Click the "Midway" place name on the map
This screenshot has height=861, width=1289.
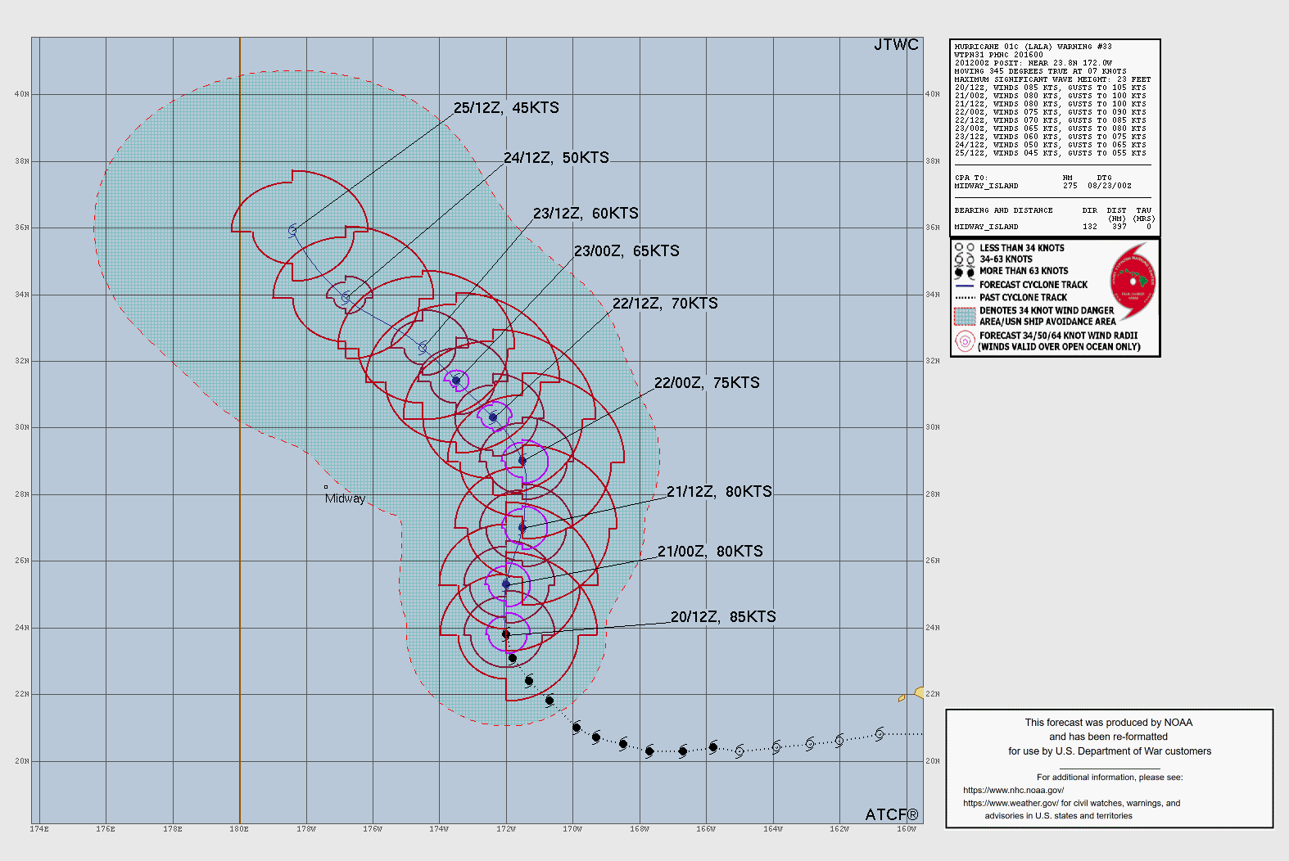point(345,498)
